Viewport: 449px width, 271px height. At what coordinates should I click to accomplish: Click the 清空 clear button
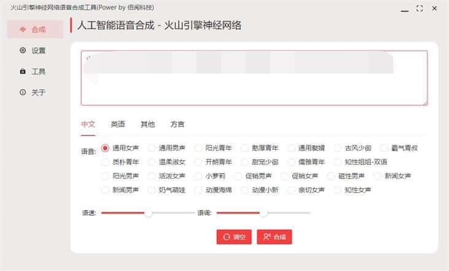coord(234,237)
